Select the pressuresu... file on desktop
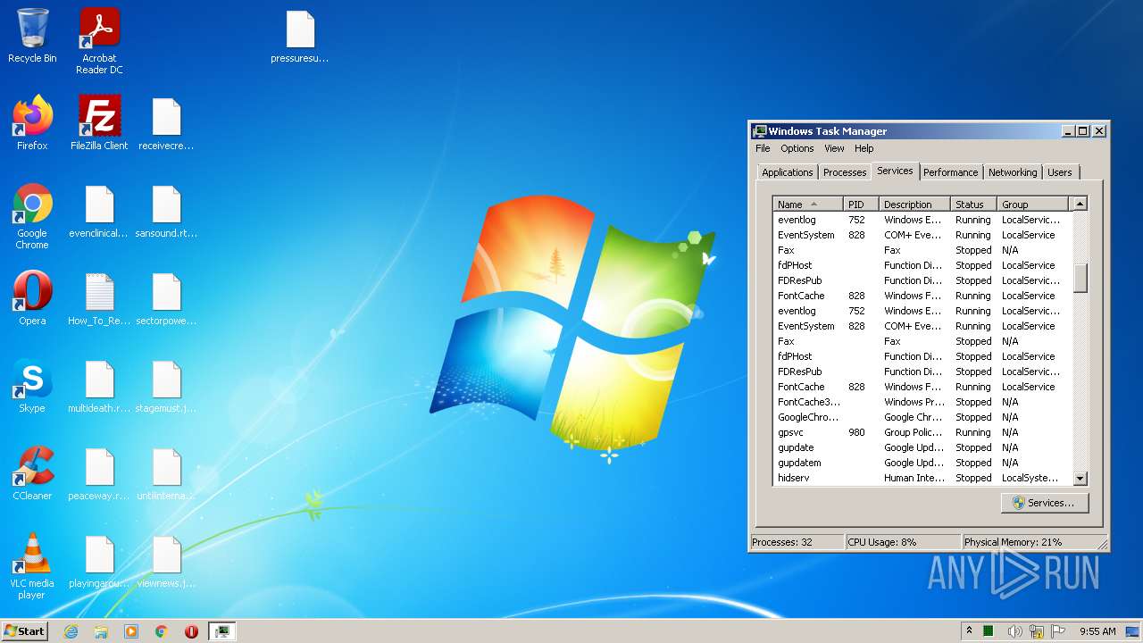 [x=300, y=37]
